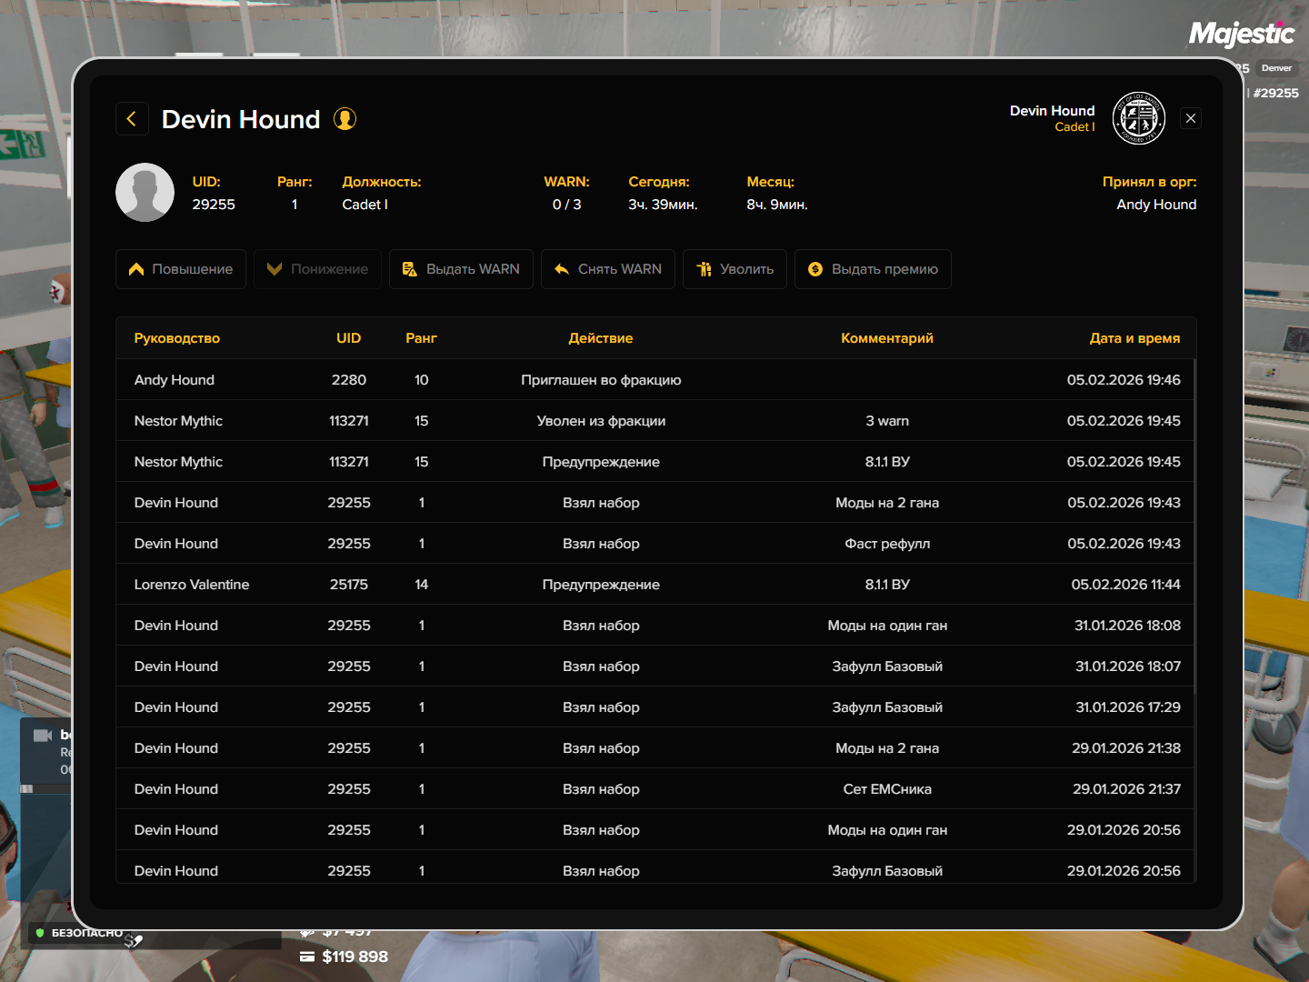Screen dimensions: 1309x982
Task: Select the Andy Hound invitation log row
Action: (x=654, y=380)
